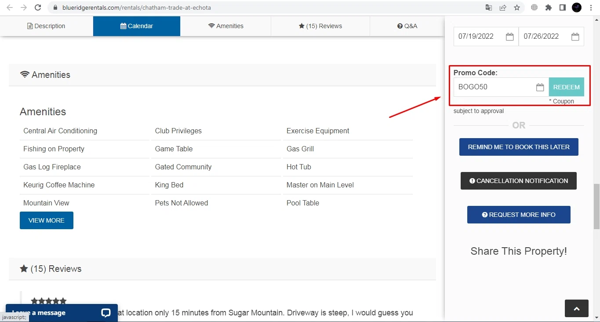Screen dimensions: 600x322
Task: Click the check-out date field 07/26/2022
Action: [x=551, y=37]
